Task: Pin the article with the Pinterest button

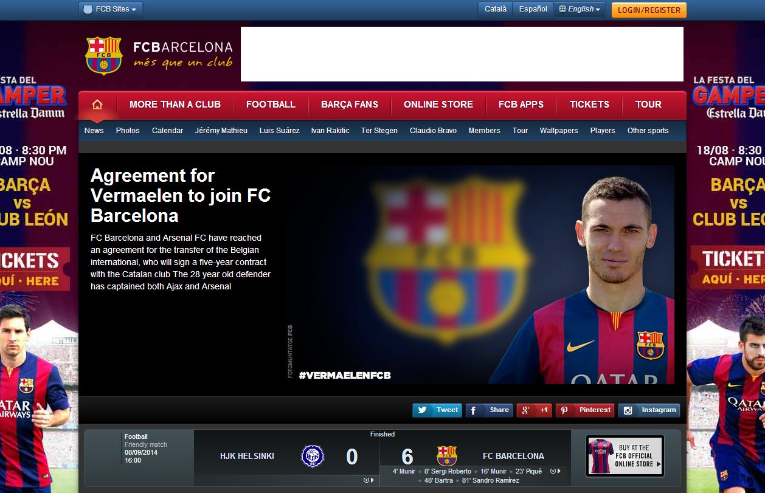Action: pos(584,410)
